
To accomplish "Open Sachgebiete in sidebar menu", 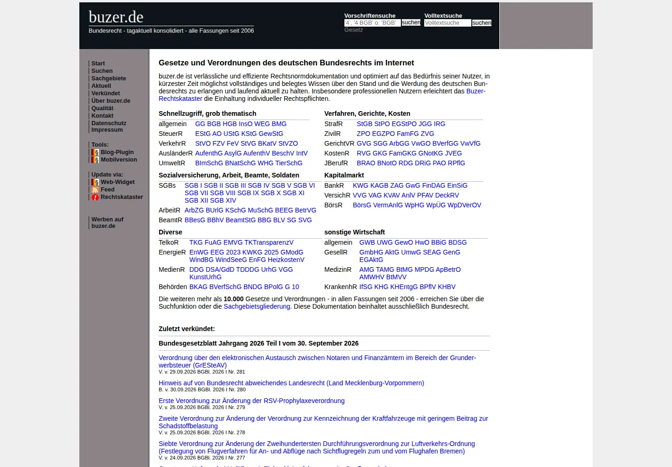I will [109, 78].
